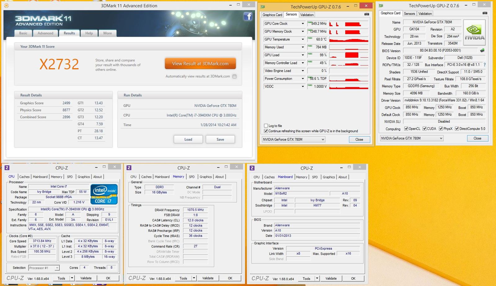Screen dimensions: 496x286
Task: Click the Bus Interface question mark icon
Action: click(x=485, y=65)
